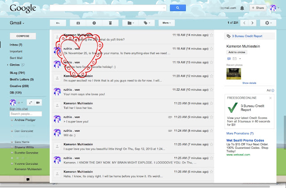Viewport: 286px width, 188px height.
Task: Open the BLog (791) label
Action: pyautogui.click(x=17, y=73)
